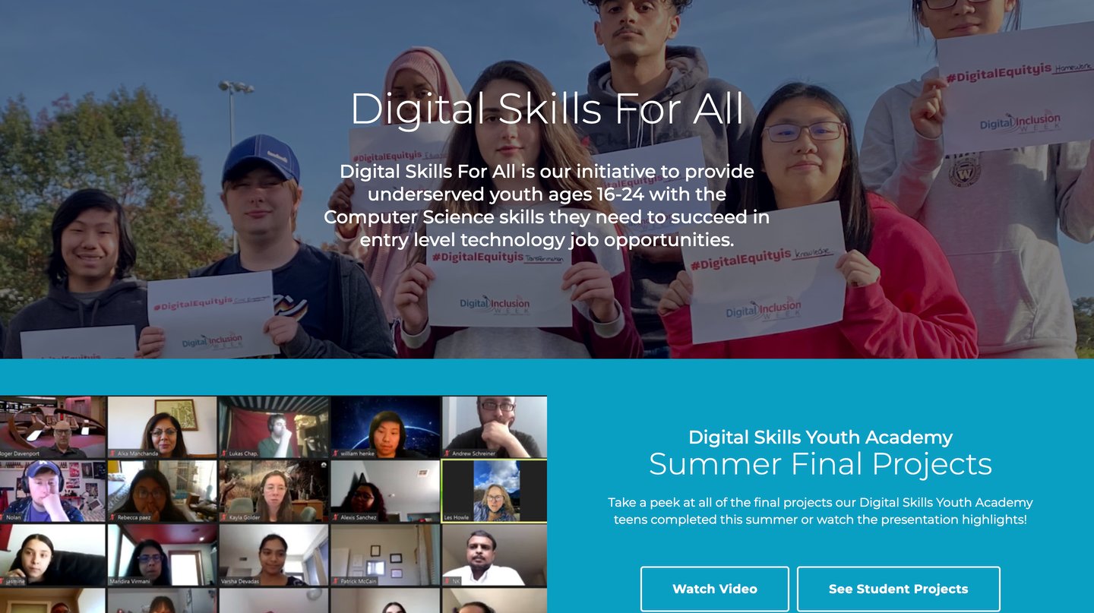
Task: Select the Varsha Devadas video tile
Action: click(273, 555)
